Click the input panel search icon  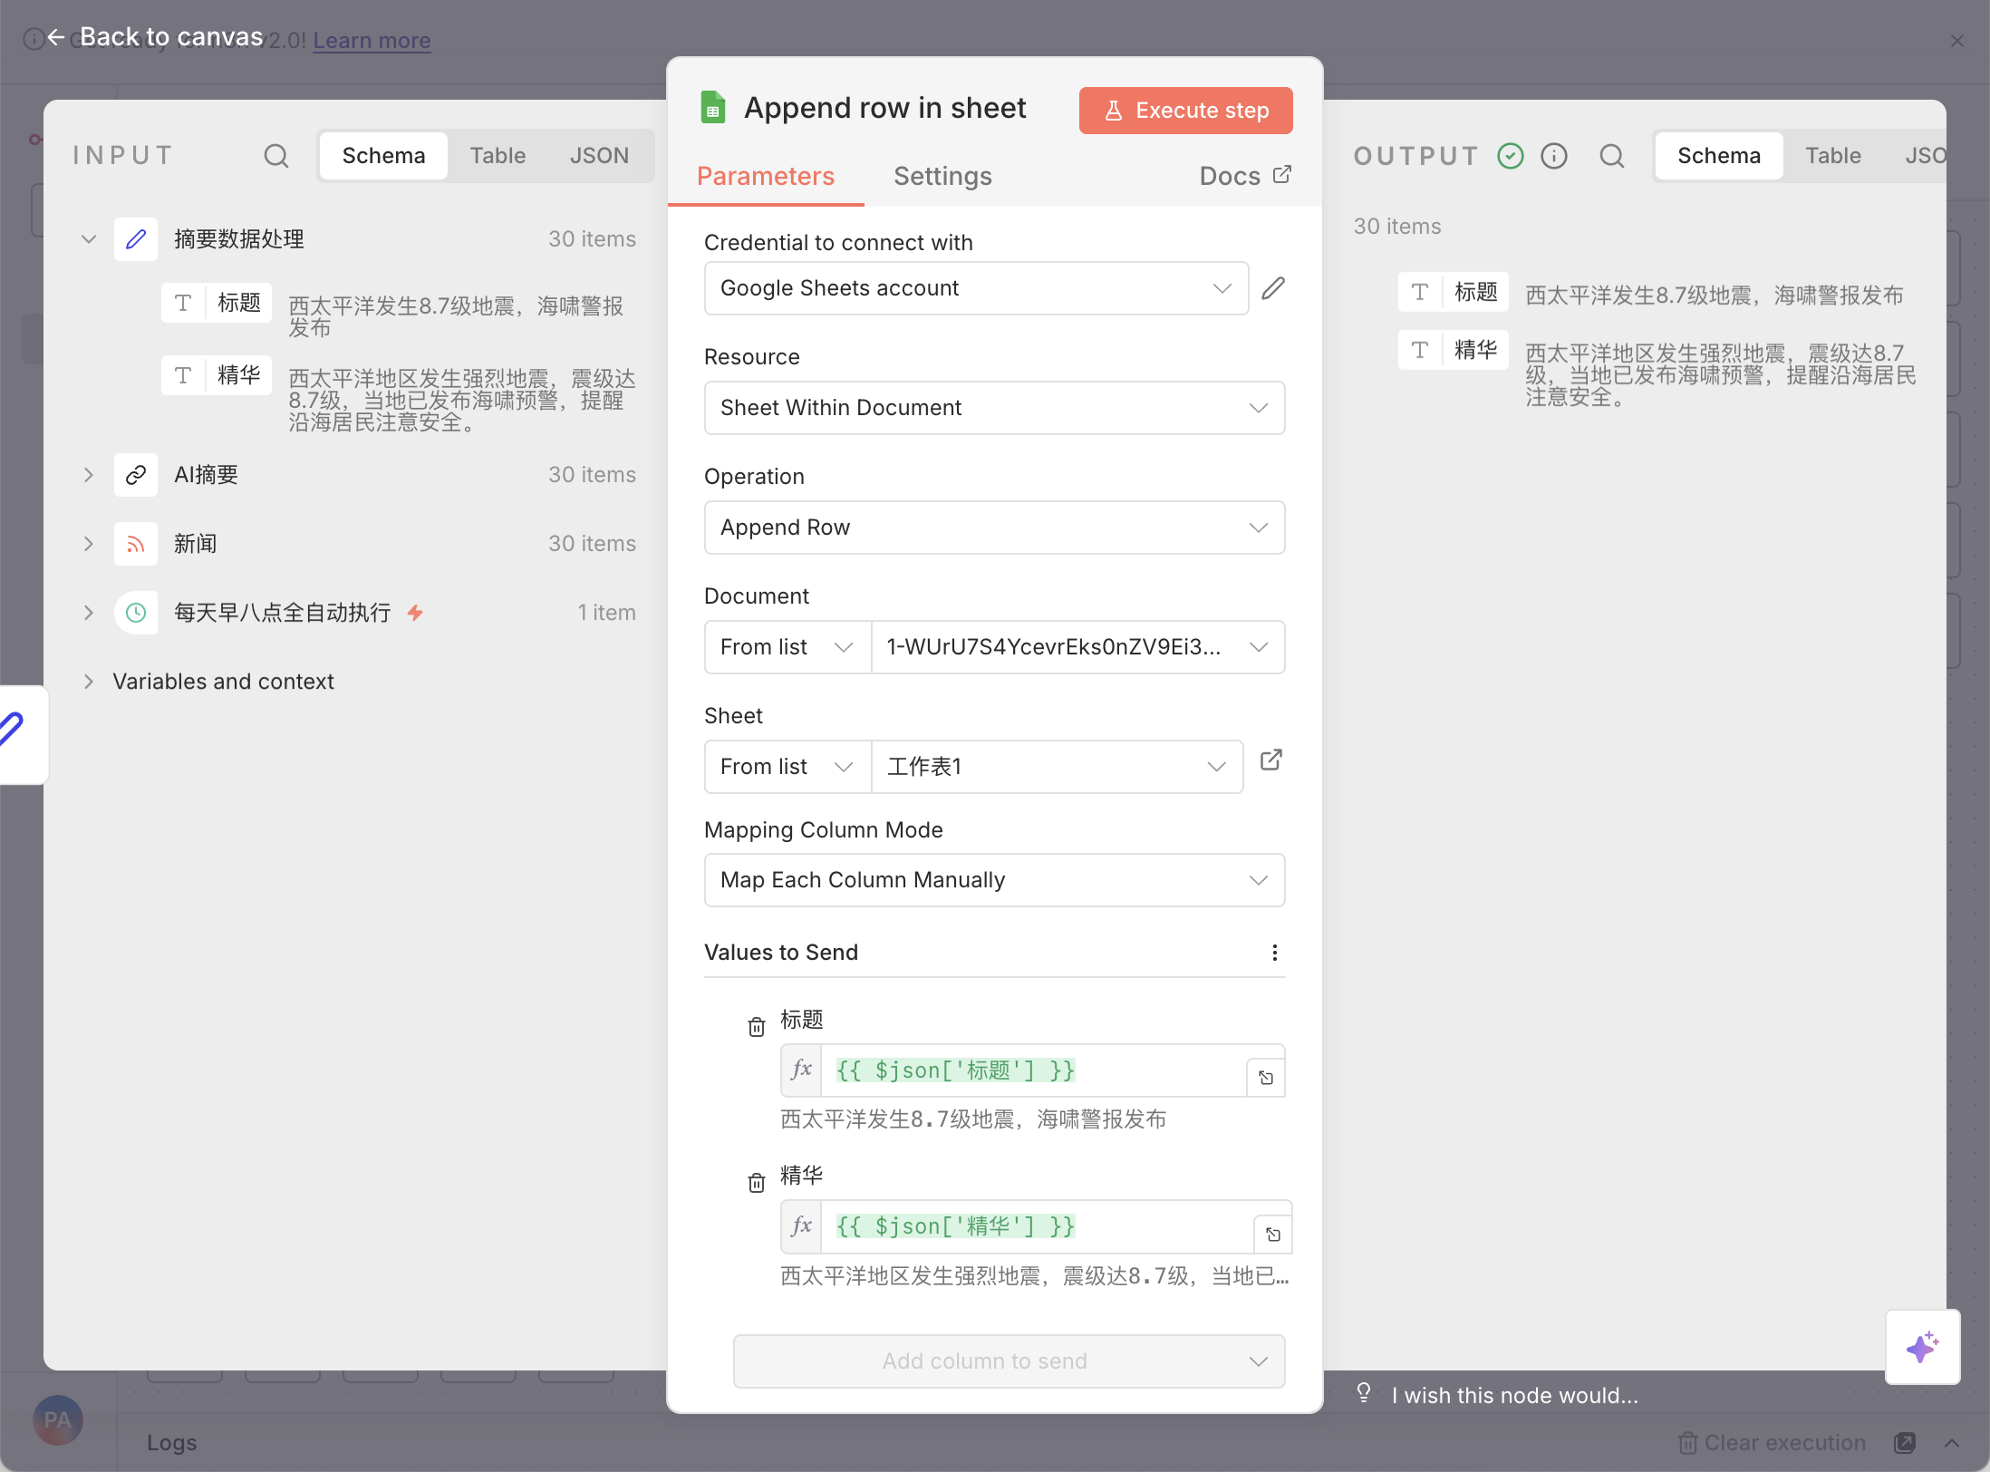(x=275, y=156)
